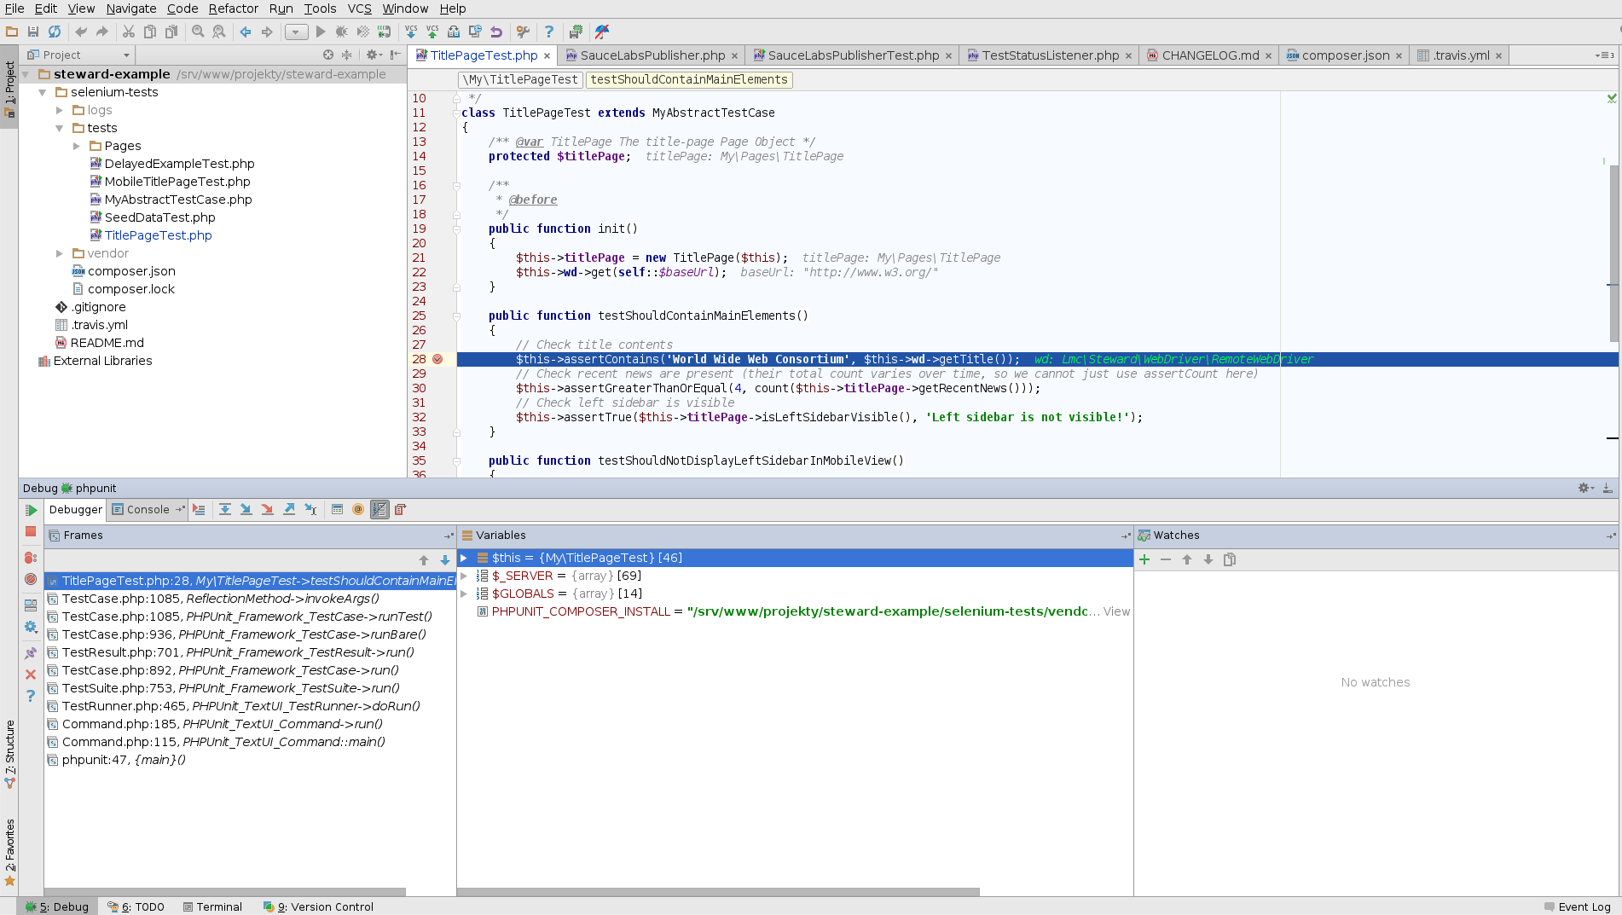Image resolution: width=1622 pixels, height=915 pixels.
Task: Toggle the Favorites tool window side tab
Action: (x=9, y=853)
